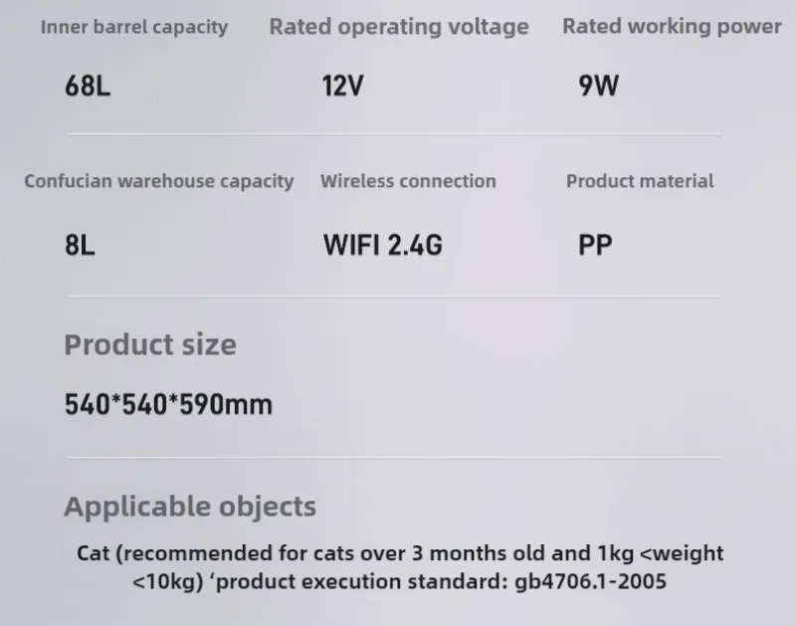The height and width of the screenshot is (626, 796).
Task: Click the "Rated operating voltage" heading
Action: pos(399,27)
